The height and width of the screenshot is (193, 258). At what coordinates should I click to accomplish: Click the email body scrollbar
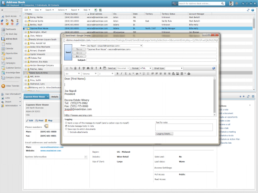(x=215, y=96)
